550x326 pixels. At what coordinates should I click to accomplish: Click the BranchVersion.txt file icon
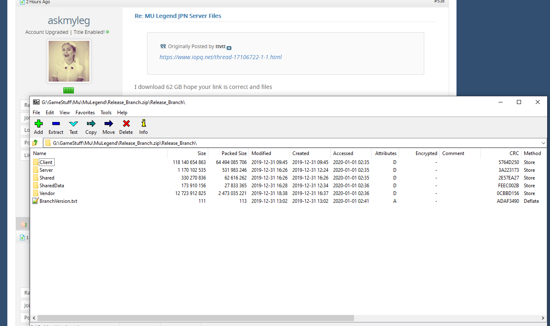click(36, 201)
